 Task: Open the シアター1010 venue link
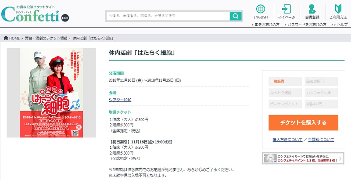120,100
